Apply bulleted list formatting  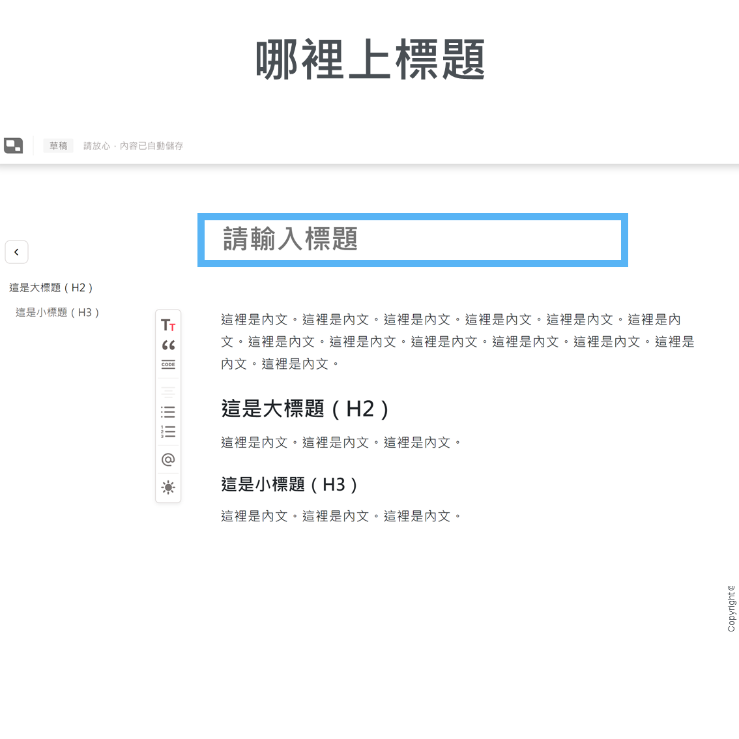tap(168, 412)
